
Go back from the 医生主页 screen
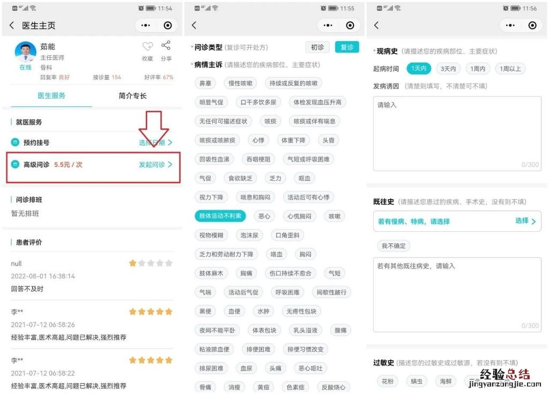12,25
